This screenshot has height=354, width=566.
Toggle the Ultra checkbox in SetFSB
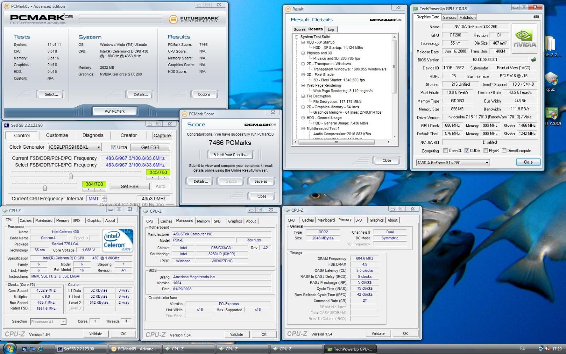(114, 147)
